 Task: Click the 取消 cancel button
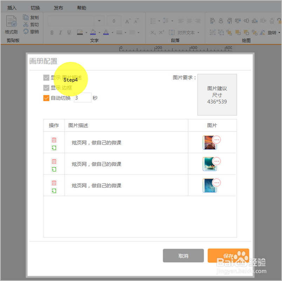183,256
